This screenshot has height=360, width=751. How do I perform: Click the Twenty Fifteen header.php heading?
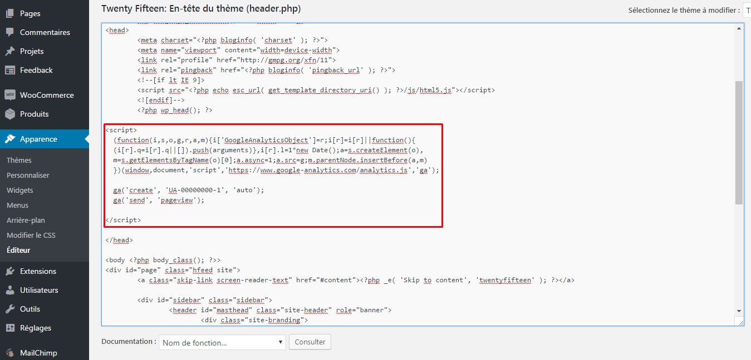(x=201, y=9)
